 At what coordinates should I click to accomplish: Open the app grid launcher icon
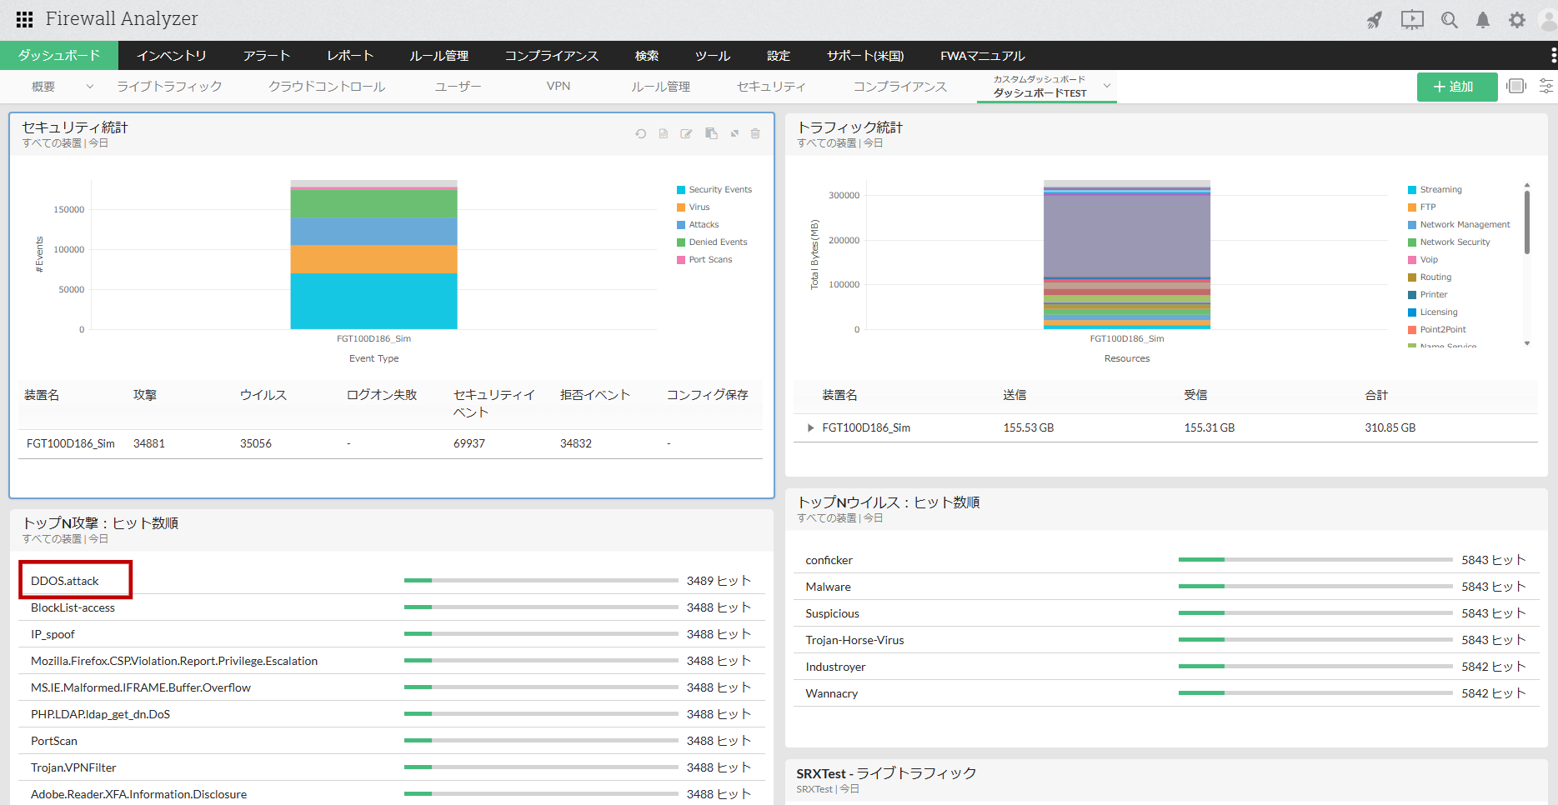pos(24,19)
